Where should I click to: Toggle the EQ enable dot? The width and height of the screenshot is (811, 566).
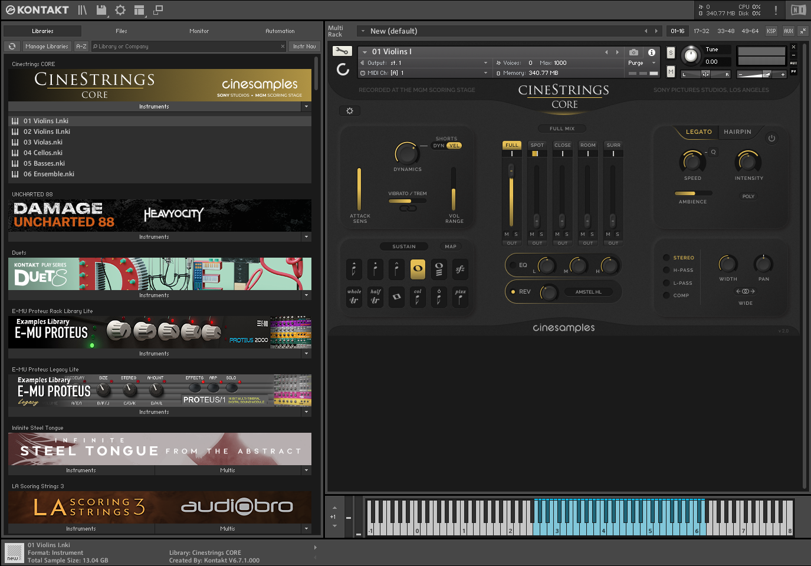pyautogui.click(x=513, y=265)
